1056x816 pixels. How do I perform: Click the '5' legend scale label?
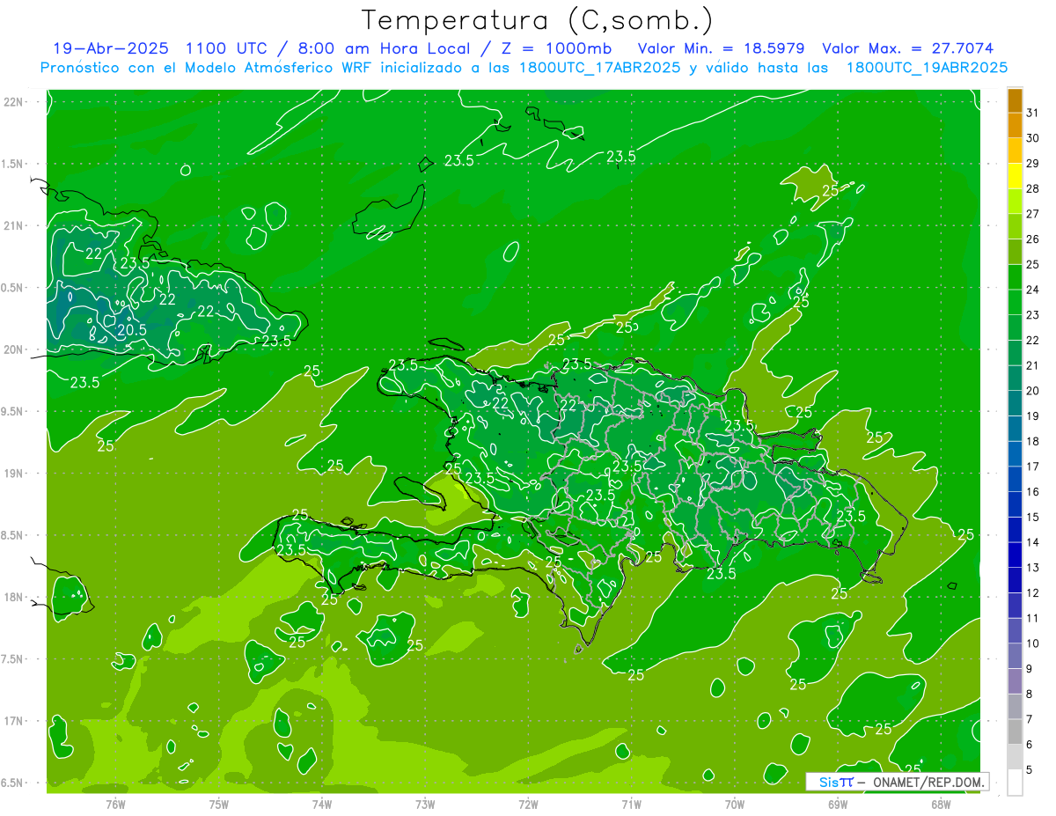(x=1030, y=770)
